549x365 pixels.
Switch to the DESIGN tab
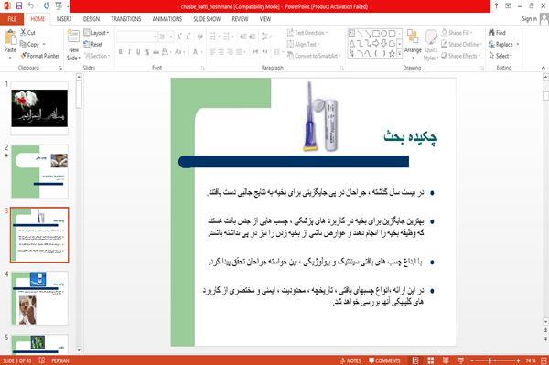[x=91, y=19]
